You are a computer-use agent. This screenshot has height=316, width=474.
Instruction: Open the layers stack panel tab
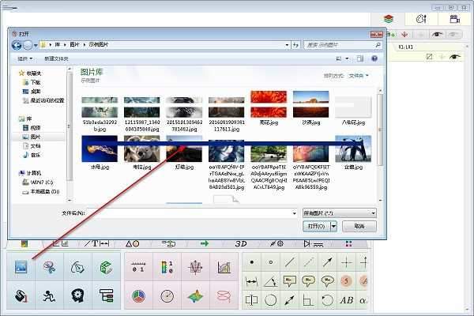tap(388, 19)
